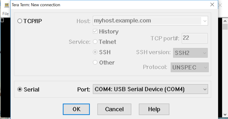Select the Serial connection radio button
Image resolution: width=228 pixels, height=119 pixels.
pos(20,89)
